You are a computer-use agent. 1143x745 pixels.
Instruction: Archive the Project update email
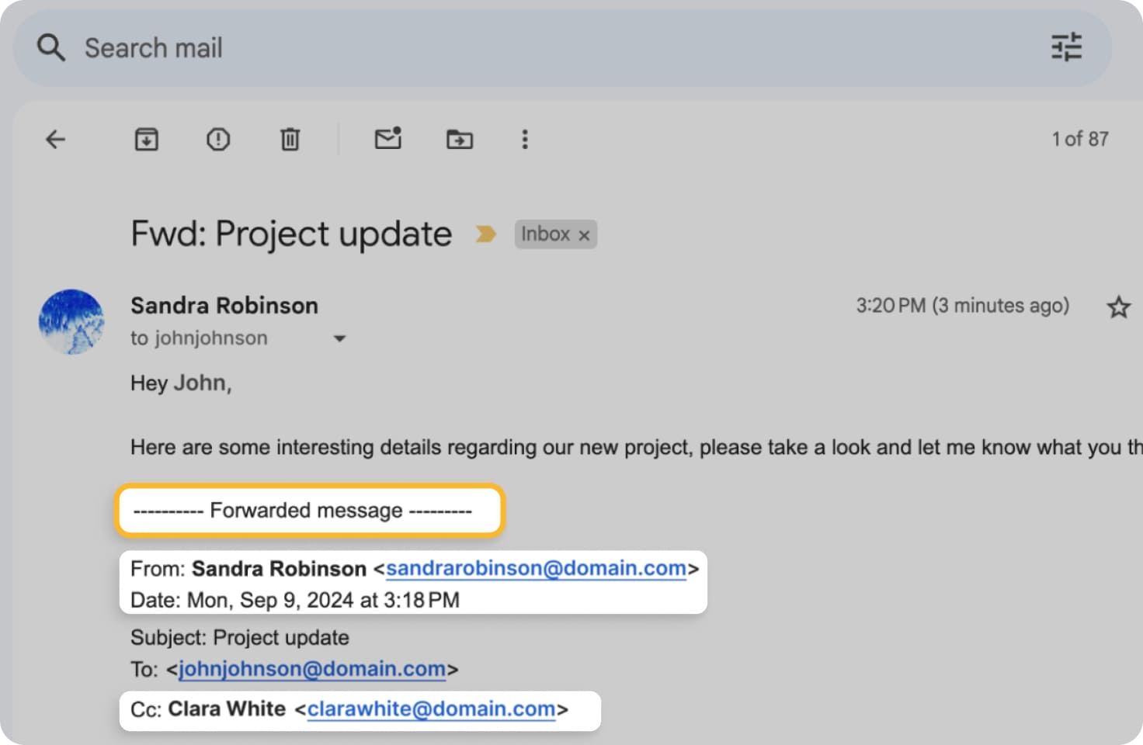[146, 140]
